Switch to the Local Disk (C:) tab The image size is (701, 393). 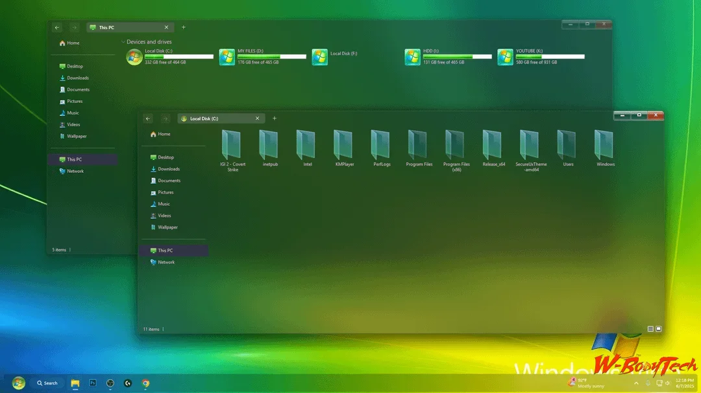coord(209,118)
